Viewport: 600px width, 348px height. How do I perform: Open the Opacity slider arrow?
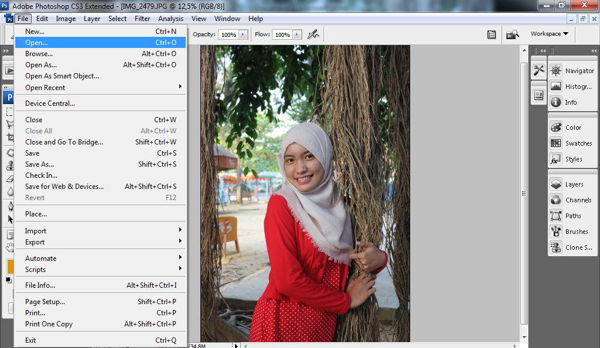[x=244, y=35]
